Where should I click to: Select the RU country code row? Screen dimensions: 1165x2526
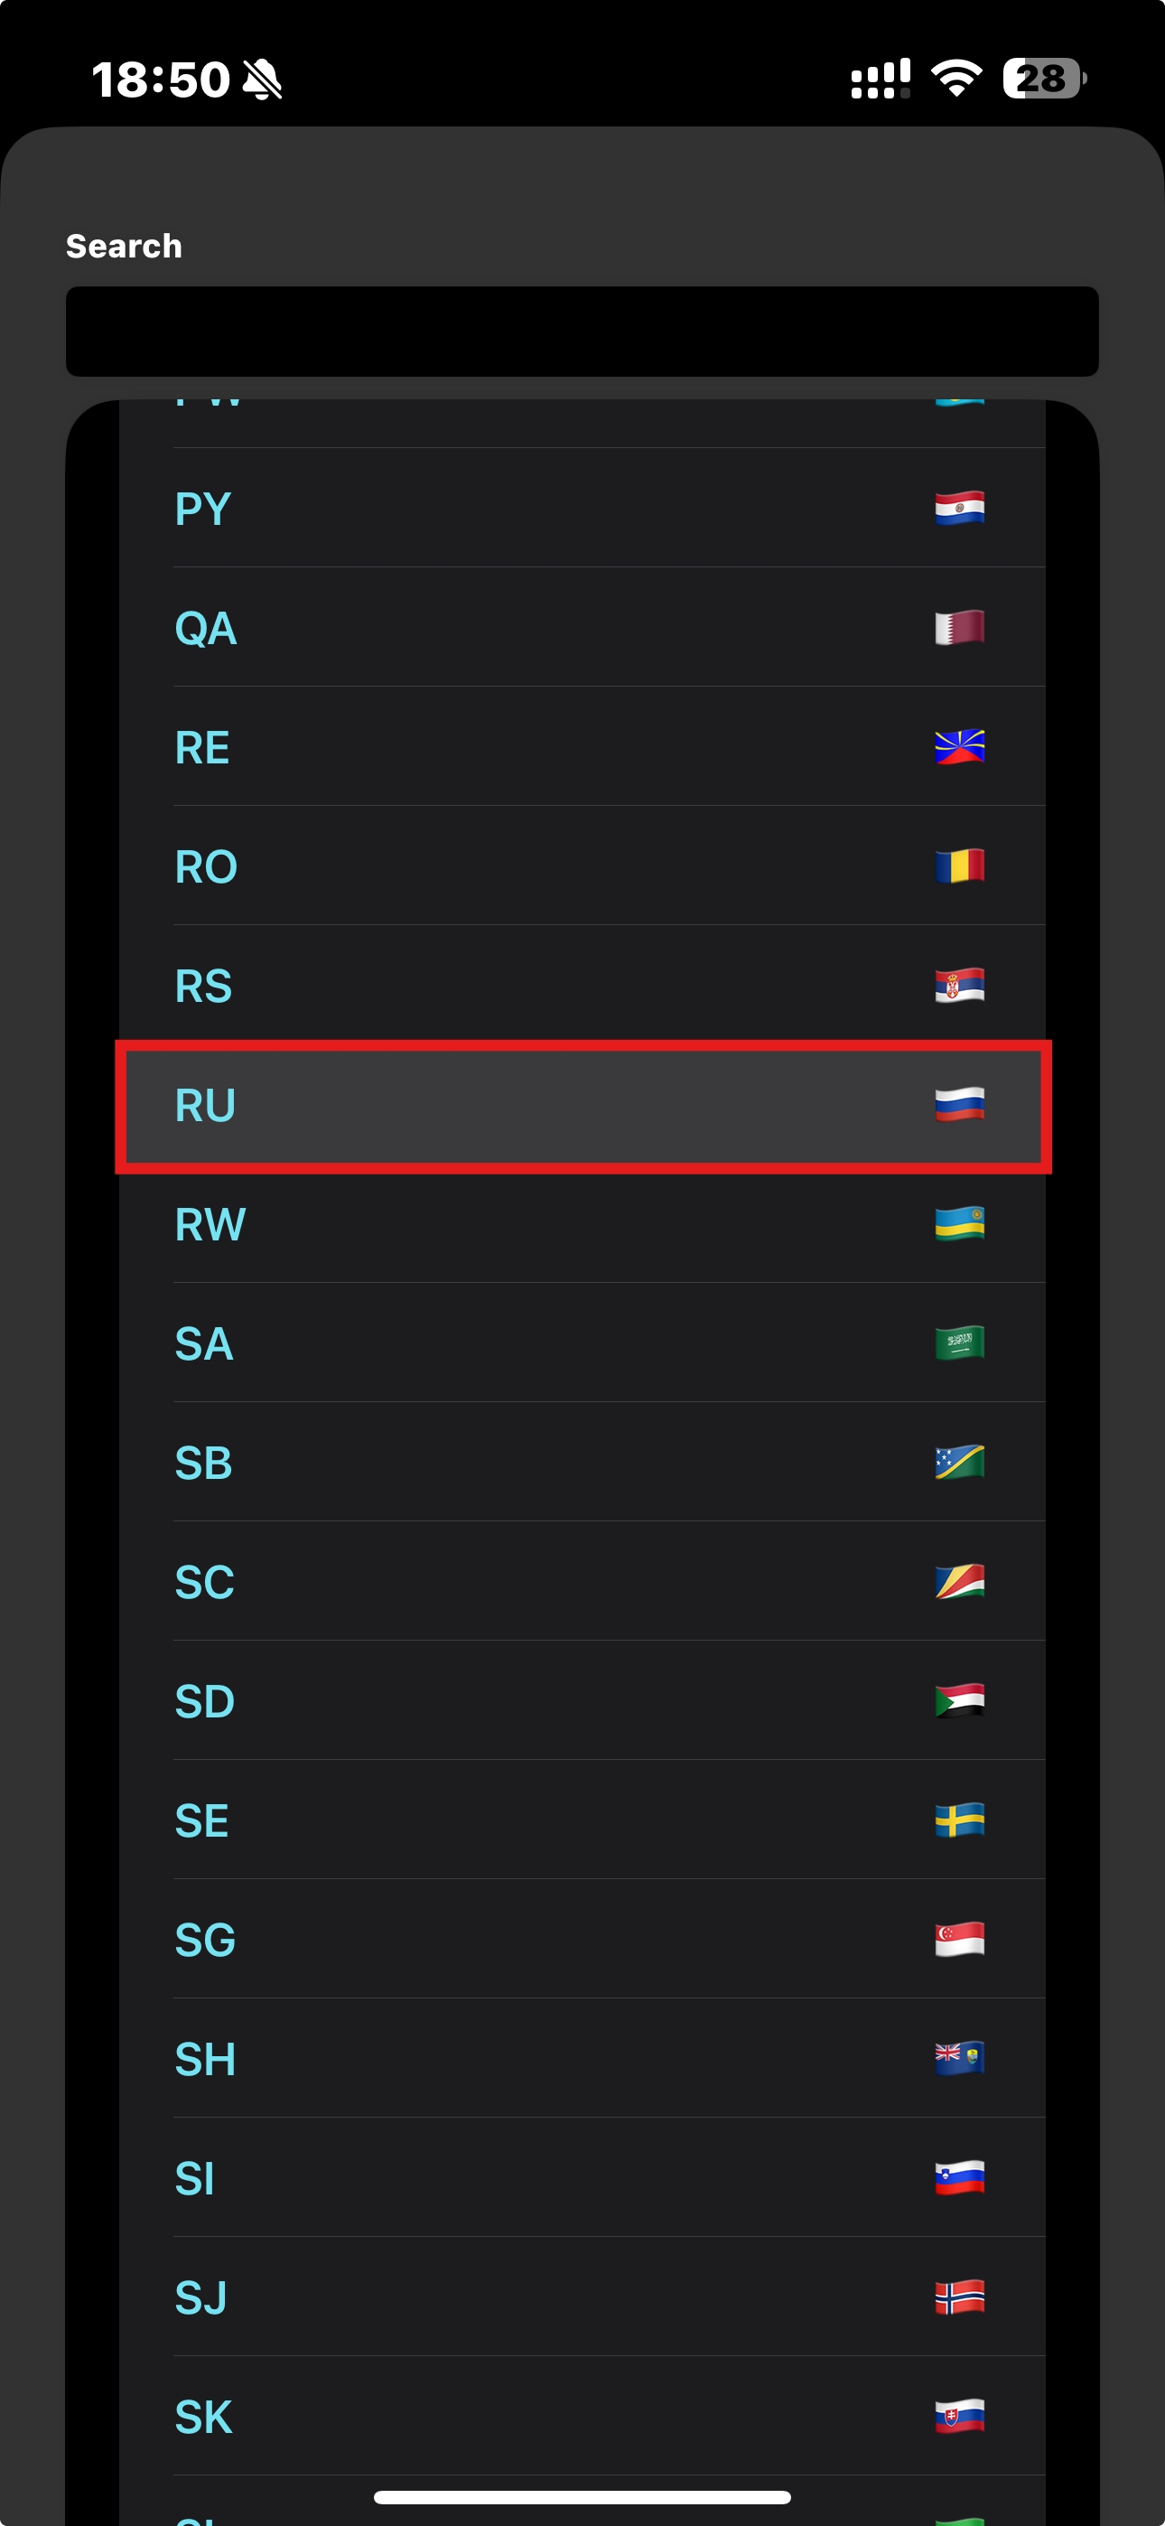coord(582,1105)
